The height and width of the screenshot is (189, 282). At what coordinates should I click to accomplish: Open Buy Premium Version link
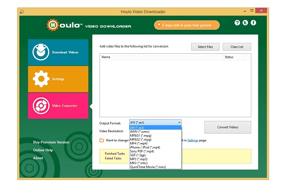(x=51, y=142)
